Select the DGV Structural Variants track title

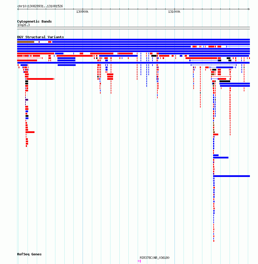pyautogui.click(x=41, y=37)
